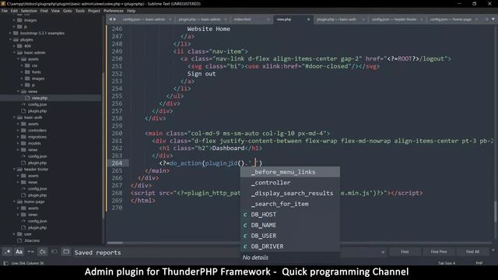Switch to config.json — home-page tab
The width and height of the screenshot is (498, 280).
tap(451, 19)
